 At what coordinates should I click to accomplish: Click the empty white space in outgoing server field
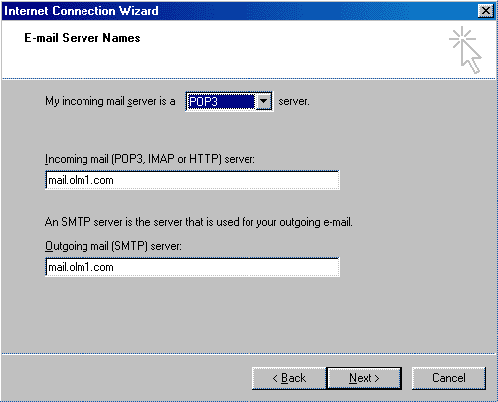(x=226, y=267)
